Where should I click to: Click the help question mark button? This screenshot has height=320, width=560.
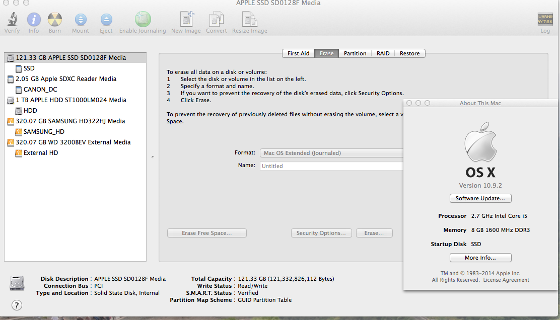coord(17,305)
